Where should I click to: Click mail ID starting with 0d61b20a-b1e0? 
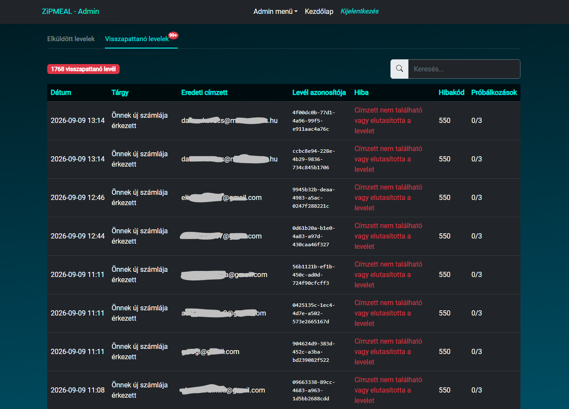click(314, 236)
